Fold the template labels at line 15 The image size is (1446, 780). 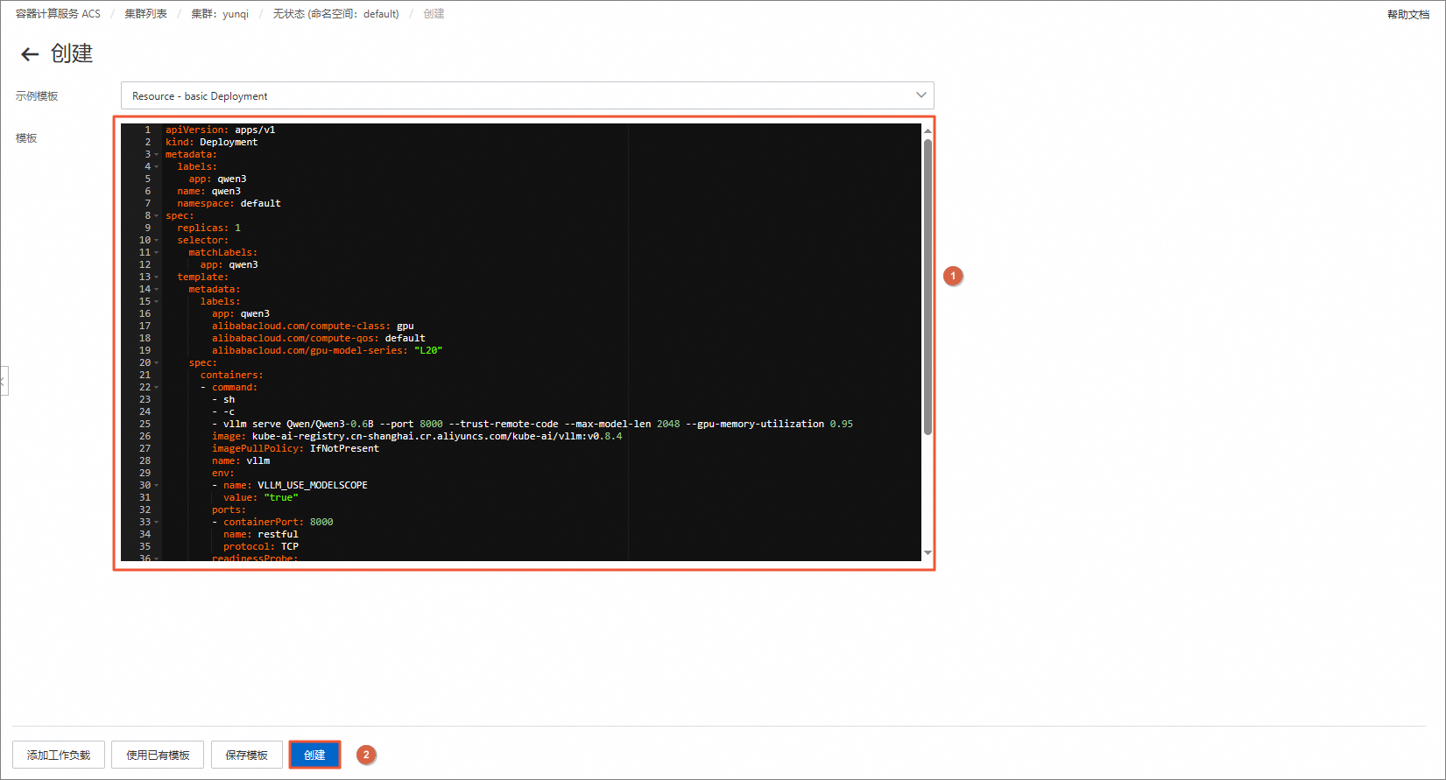click(157, 302)
